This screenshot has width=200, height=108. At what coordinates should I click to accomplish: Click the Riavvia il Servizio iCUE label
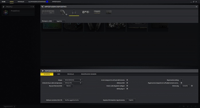(56, 86)
